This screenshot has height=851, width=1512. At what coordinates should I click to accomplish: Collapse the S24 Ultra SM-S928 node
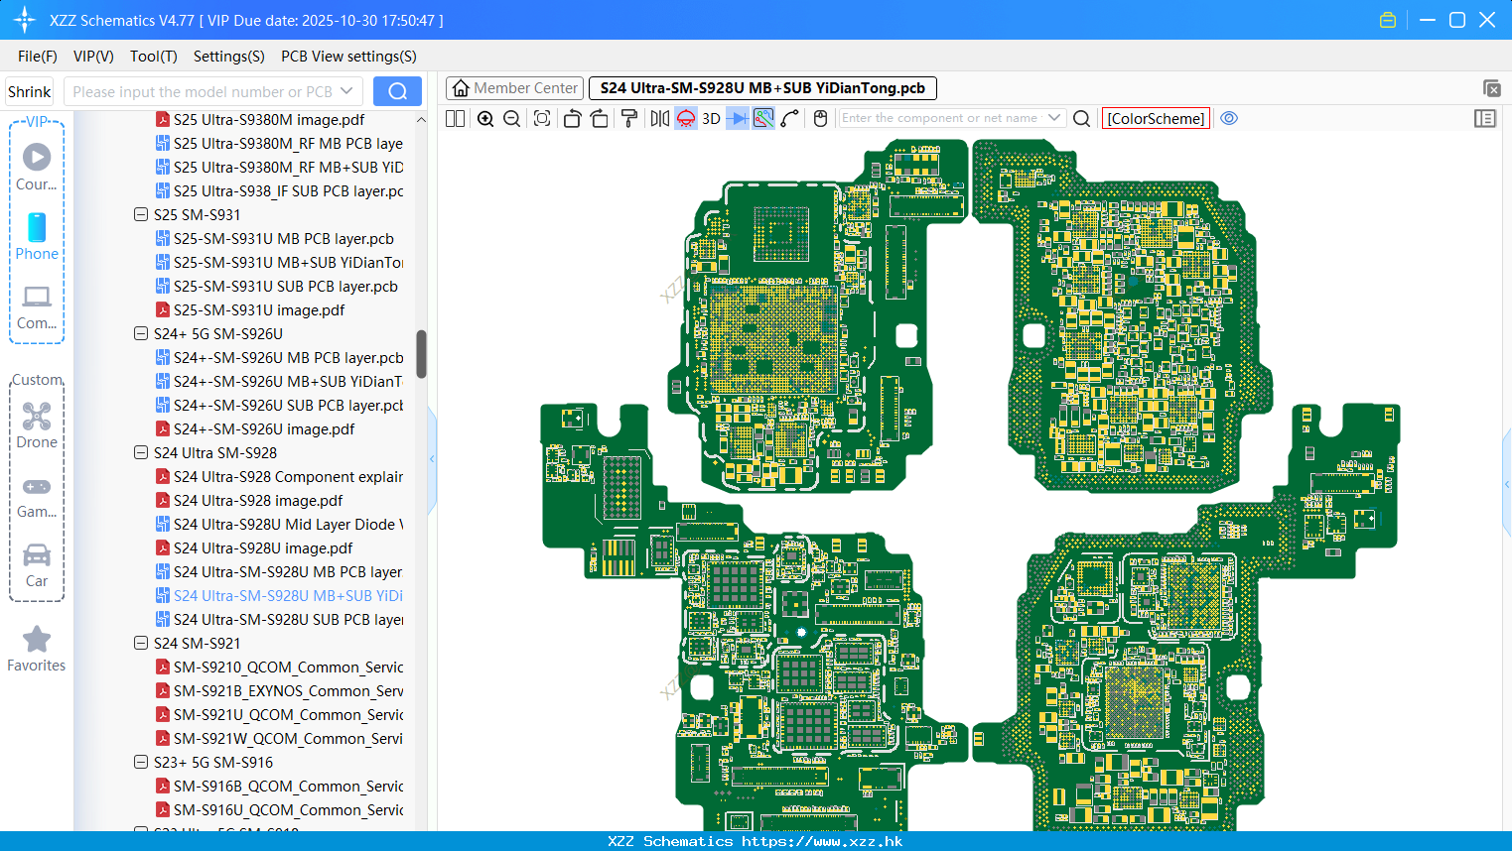(x=141, y=452)
